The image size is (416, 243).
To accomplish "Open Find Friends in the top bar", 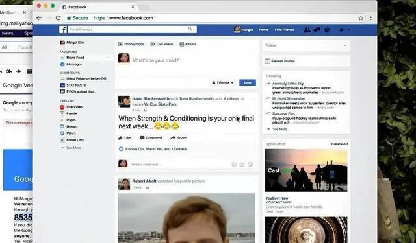I will 285,30.
